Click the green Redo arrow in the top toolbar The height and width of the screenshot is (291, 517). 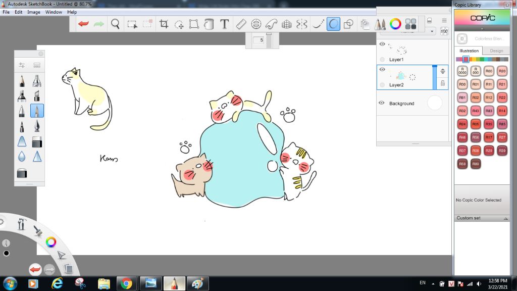tap(98, 24)
